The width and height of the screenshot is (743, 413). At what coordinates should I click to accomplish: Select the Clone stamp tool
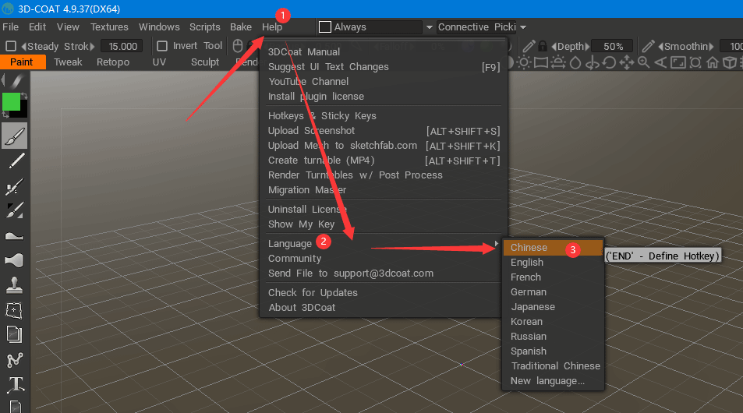point(14,284)
